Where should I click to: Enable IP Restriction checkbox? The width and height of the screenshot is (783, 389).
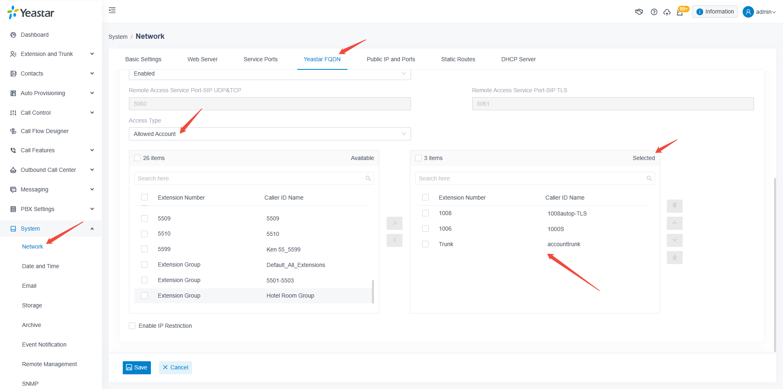pyautogui.click(x=132, y=325)
